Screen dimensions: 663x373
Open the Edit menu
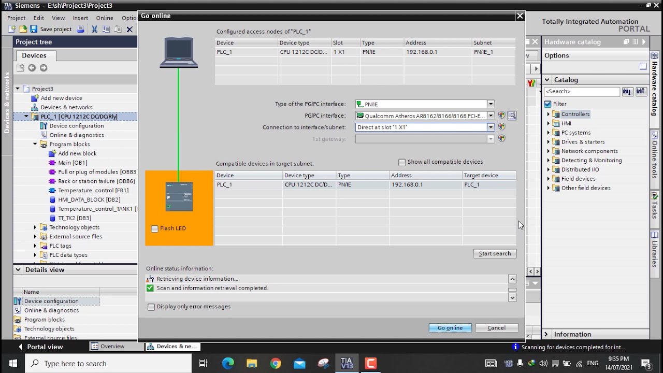(x=39, y=18)
